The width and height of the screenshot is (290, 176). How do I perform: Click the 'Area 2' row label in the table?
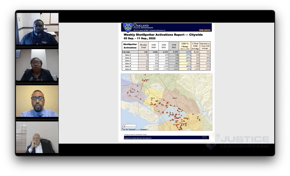pos(128,58)
